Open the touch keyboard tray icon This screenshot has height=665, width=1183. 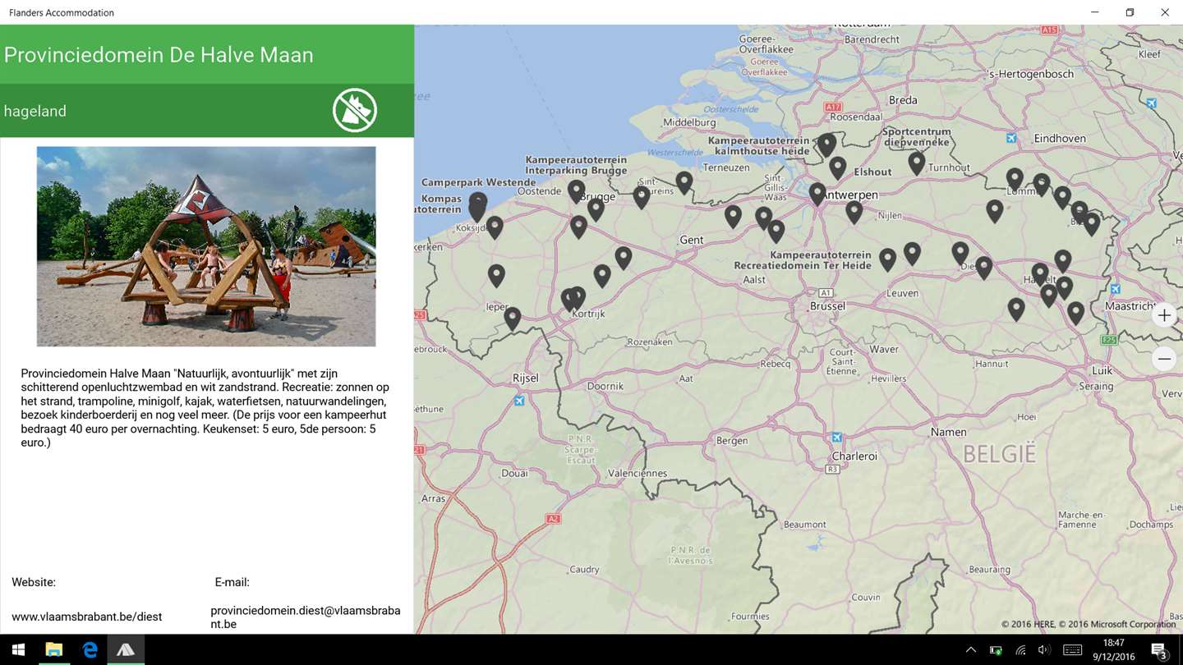(x=1072, y=649)
